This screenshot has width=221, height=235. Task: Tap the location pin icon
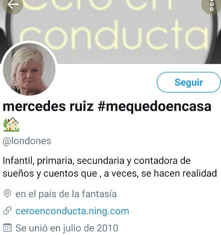click(x=7, y=193)
